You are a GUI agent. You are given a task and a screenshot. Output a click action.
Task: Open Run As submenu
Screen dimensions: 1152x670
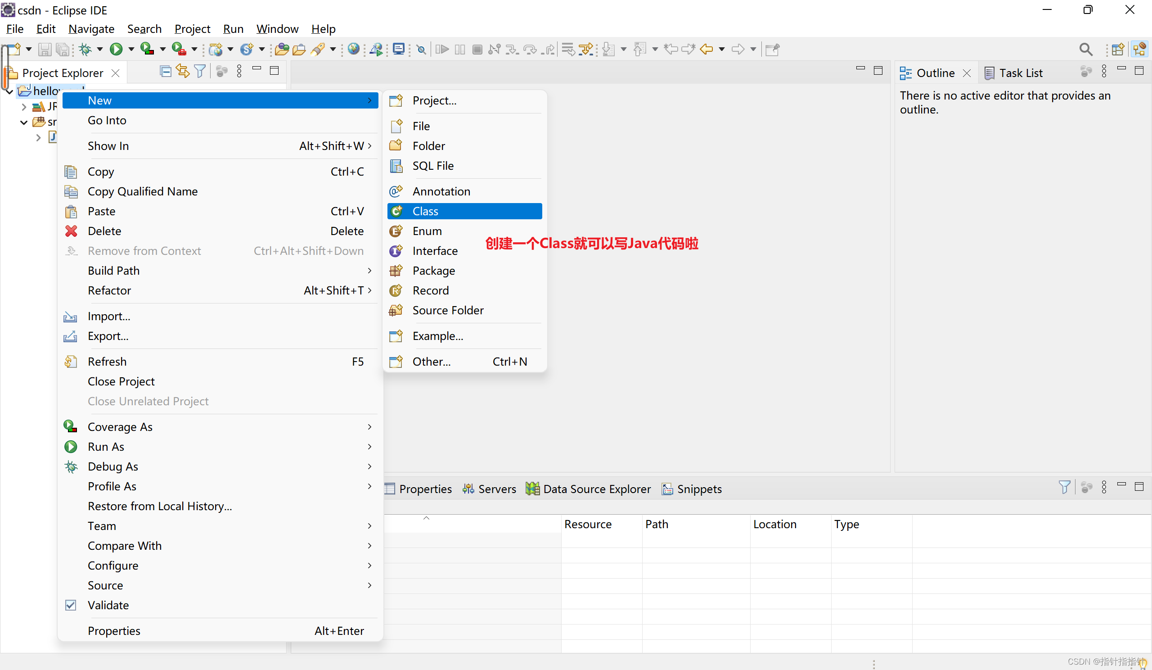pos(220,447)
